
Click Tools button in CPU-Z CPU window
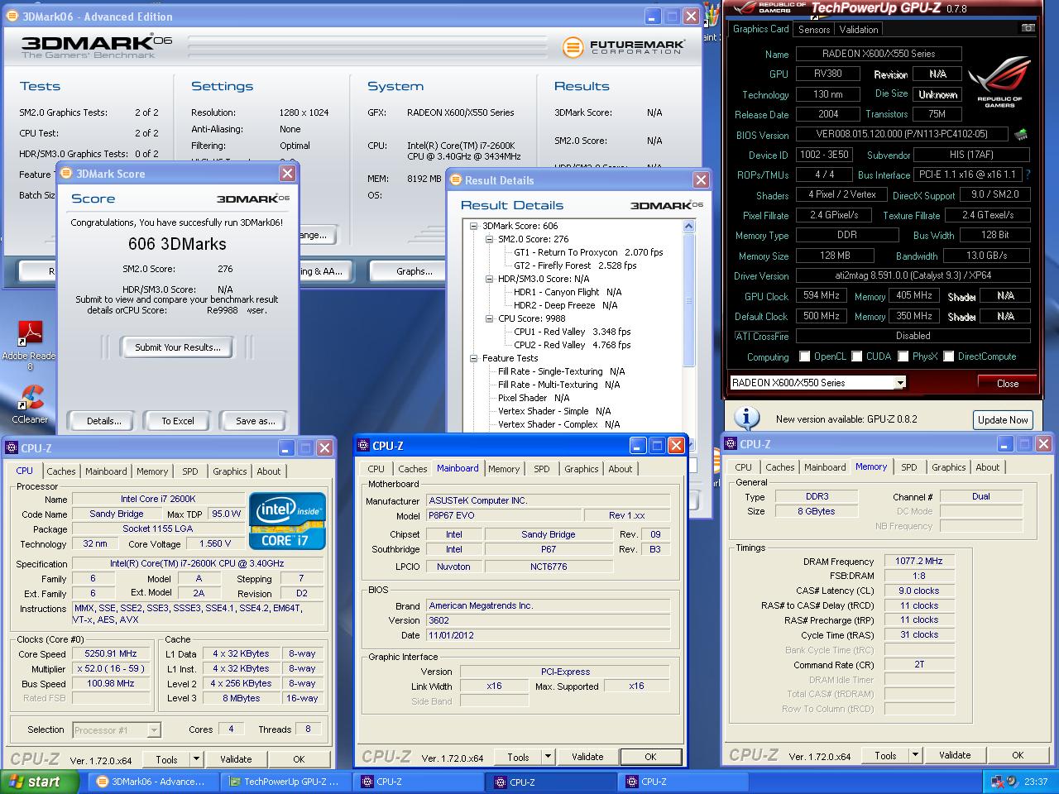click(166, 759)
